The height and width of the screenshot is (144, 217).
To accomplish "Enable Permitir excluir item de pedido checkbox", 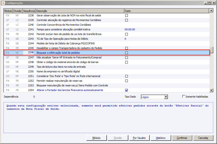I will (x=126, y=34).
